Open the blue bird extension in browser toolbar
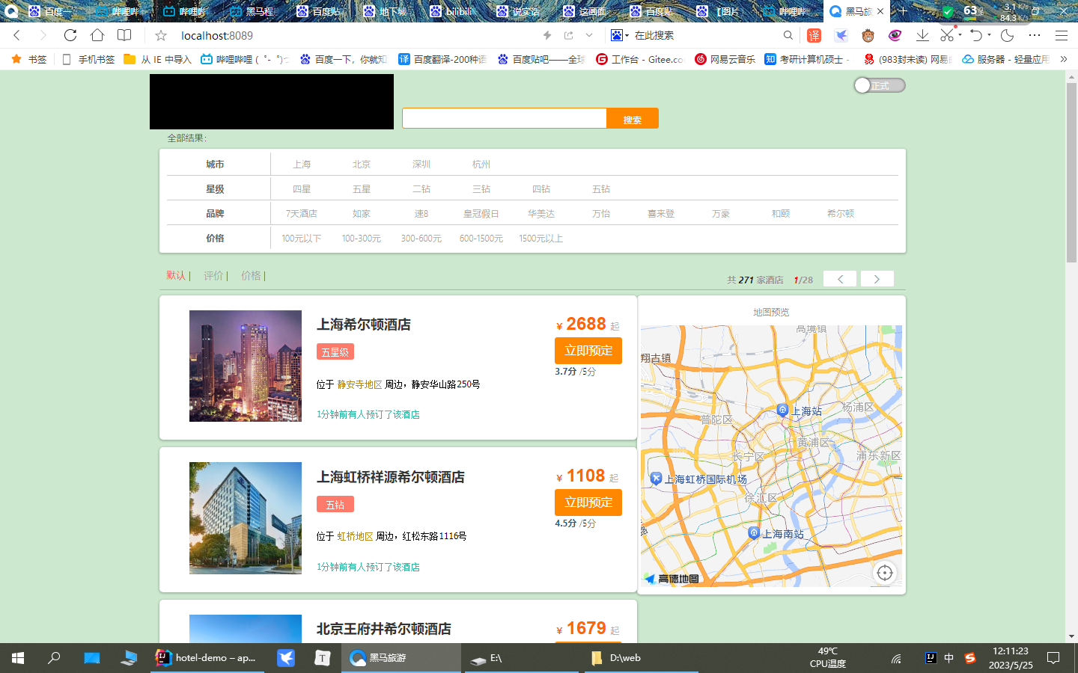 click(x=841, y=35)
